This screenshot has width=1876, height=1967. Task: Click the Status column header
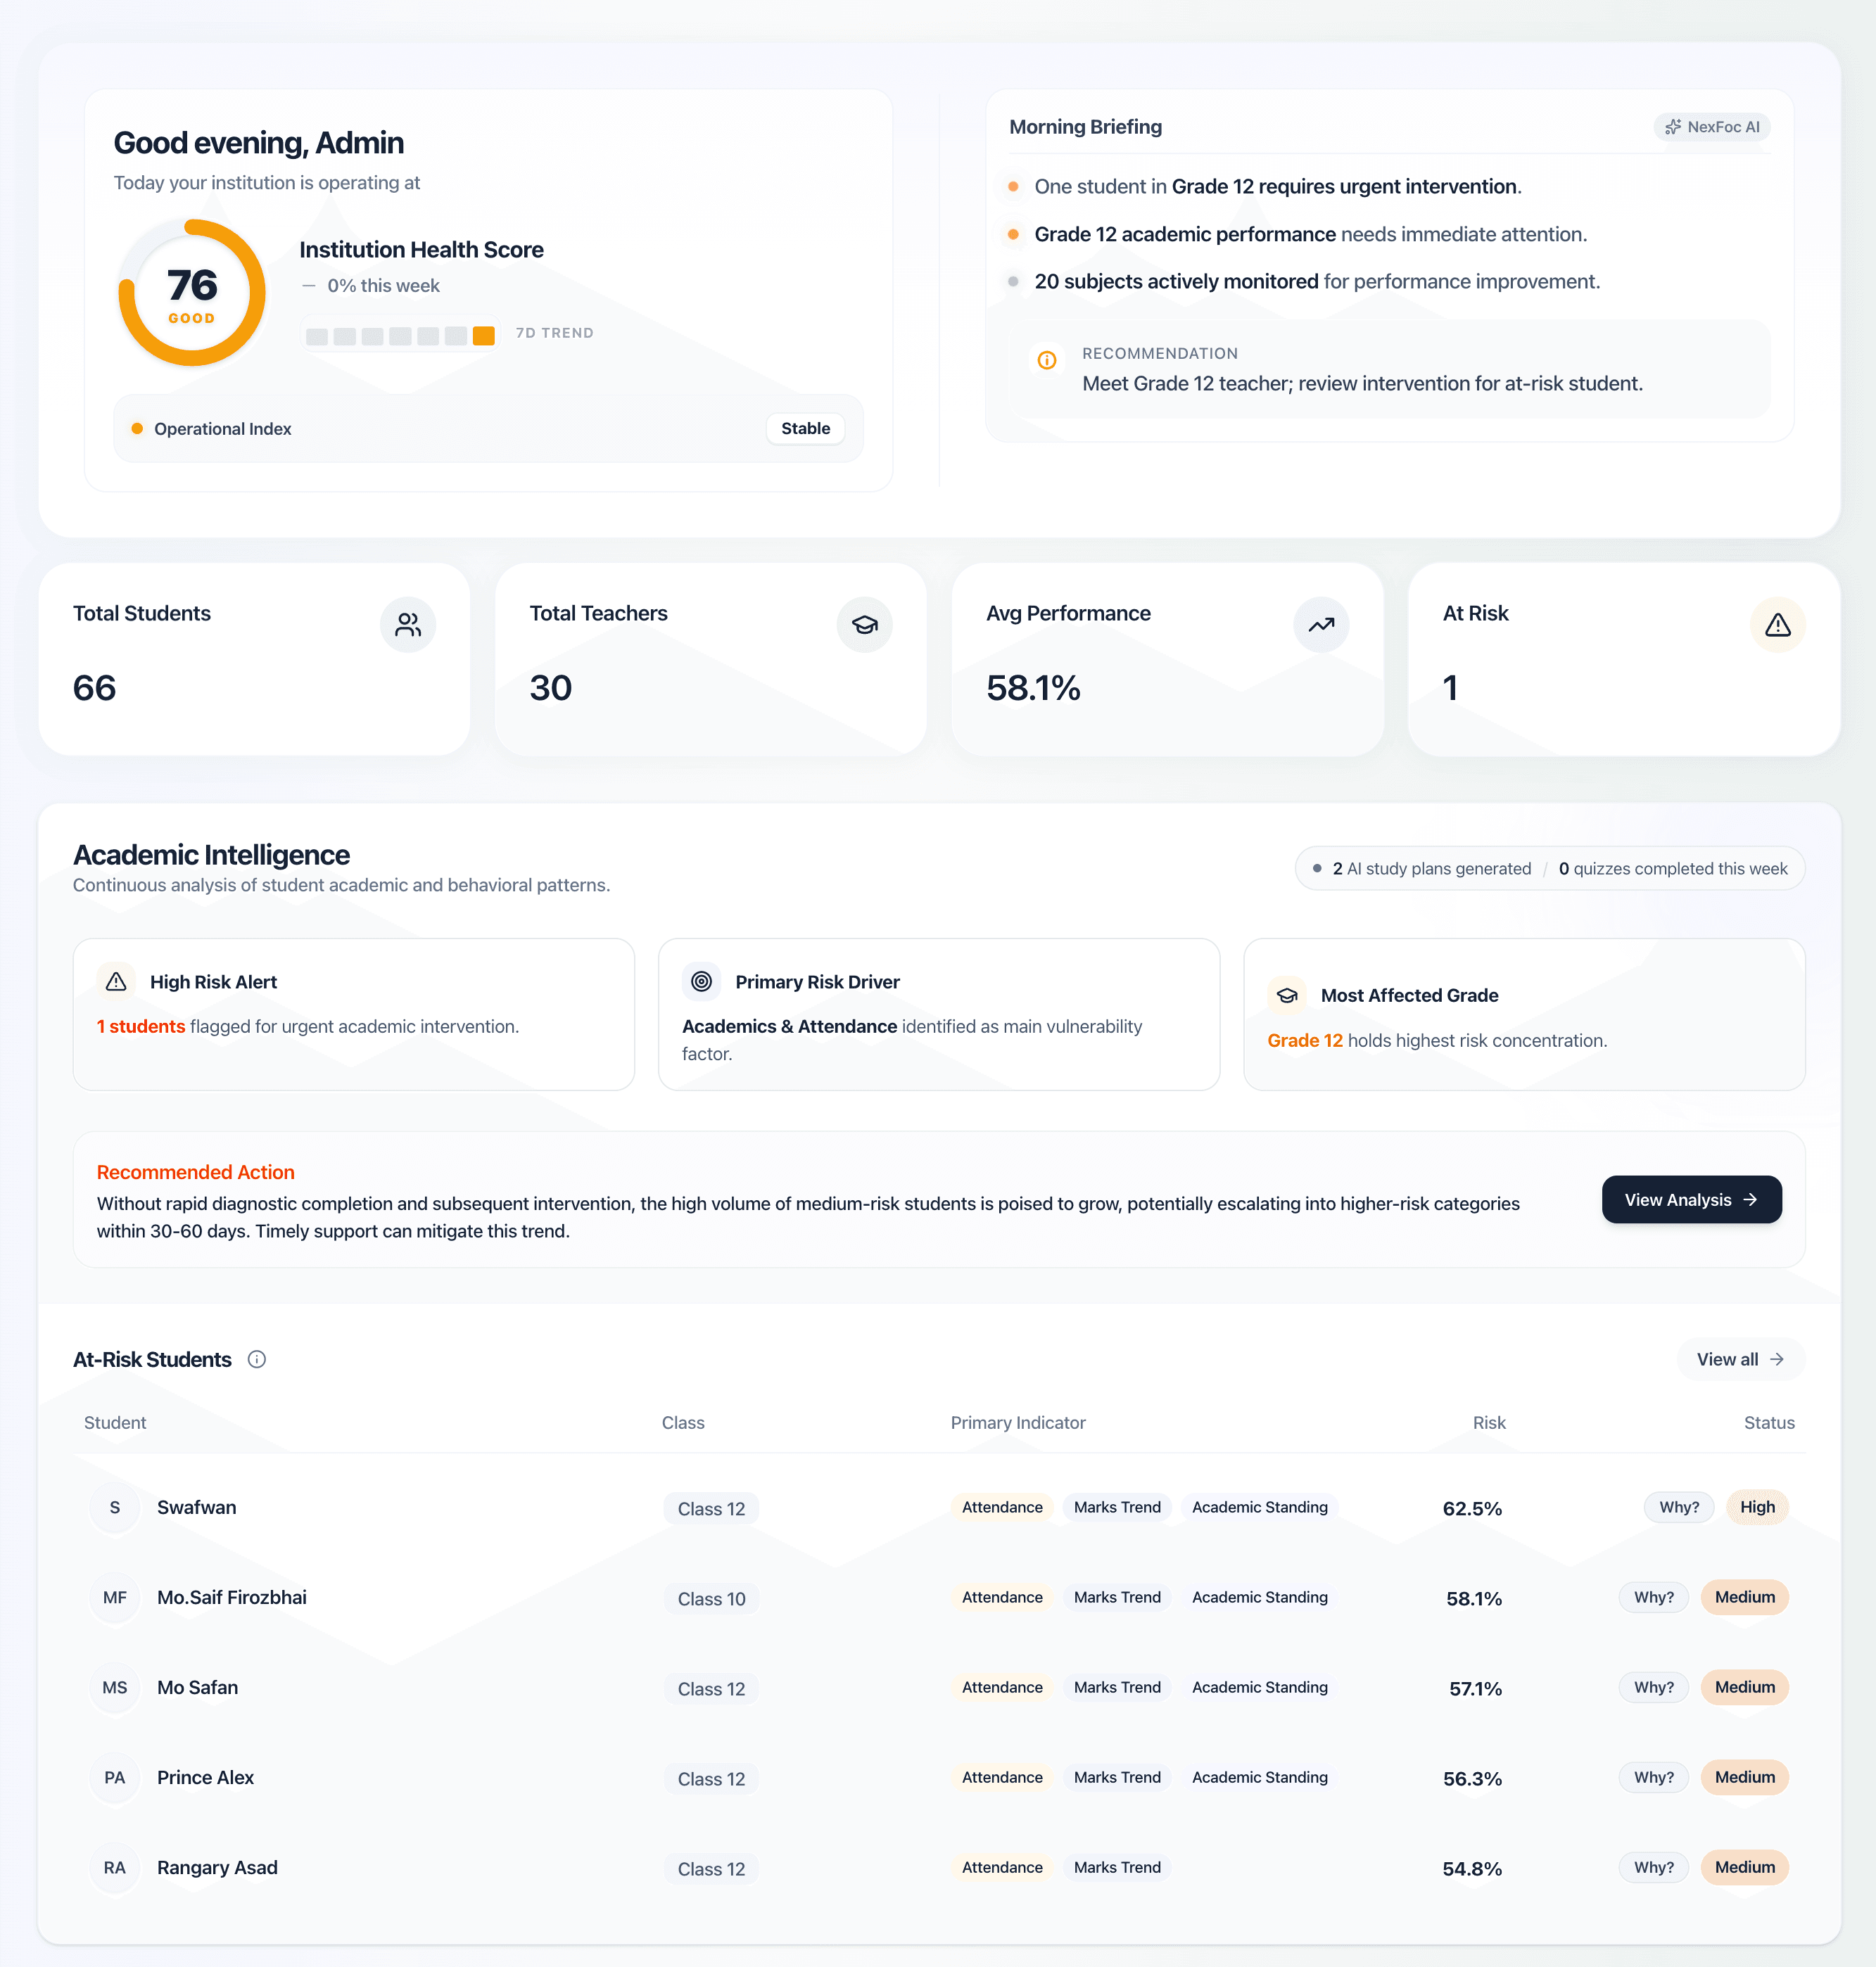tap(1769, 1422)
